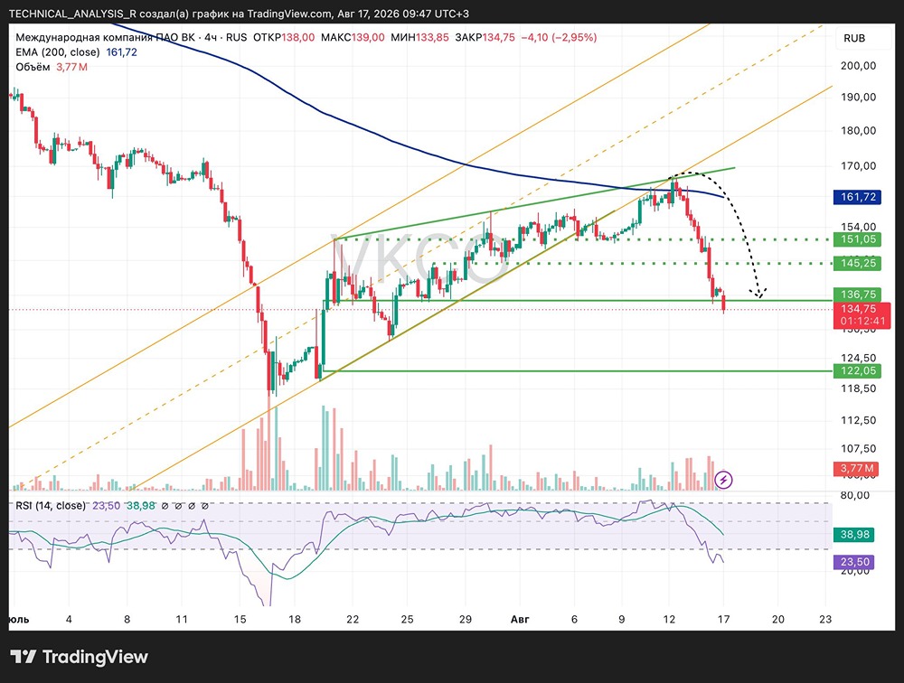Click the Объём volume indicator legend
Screen dimensions: 904x683
point(33,68)
